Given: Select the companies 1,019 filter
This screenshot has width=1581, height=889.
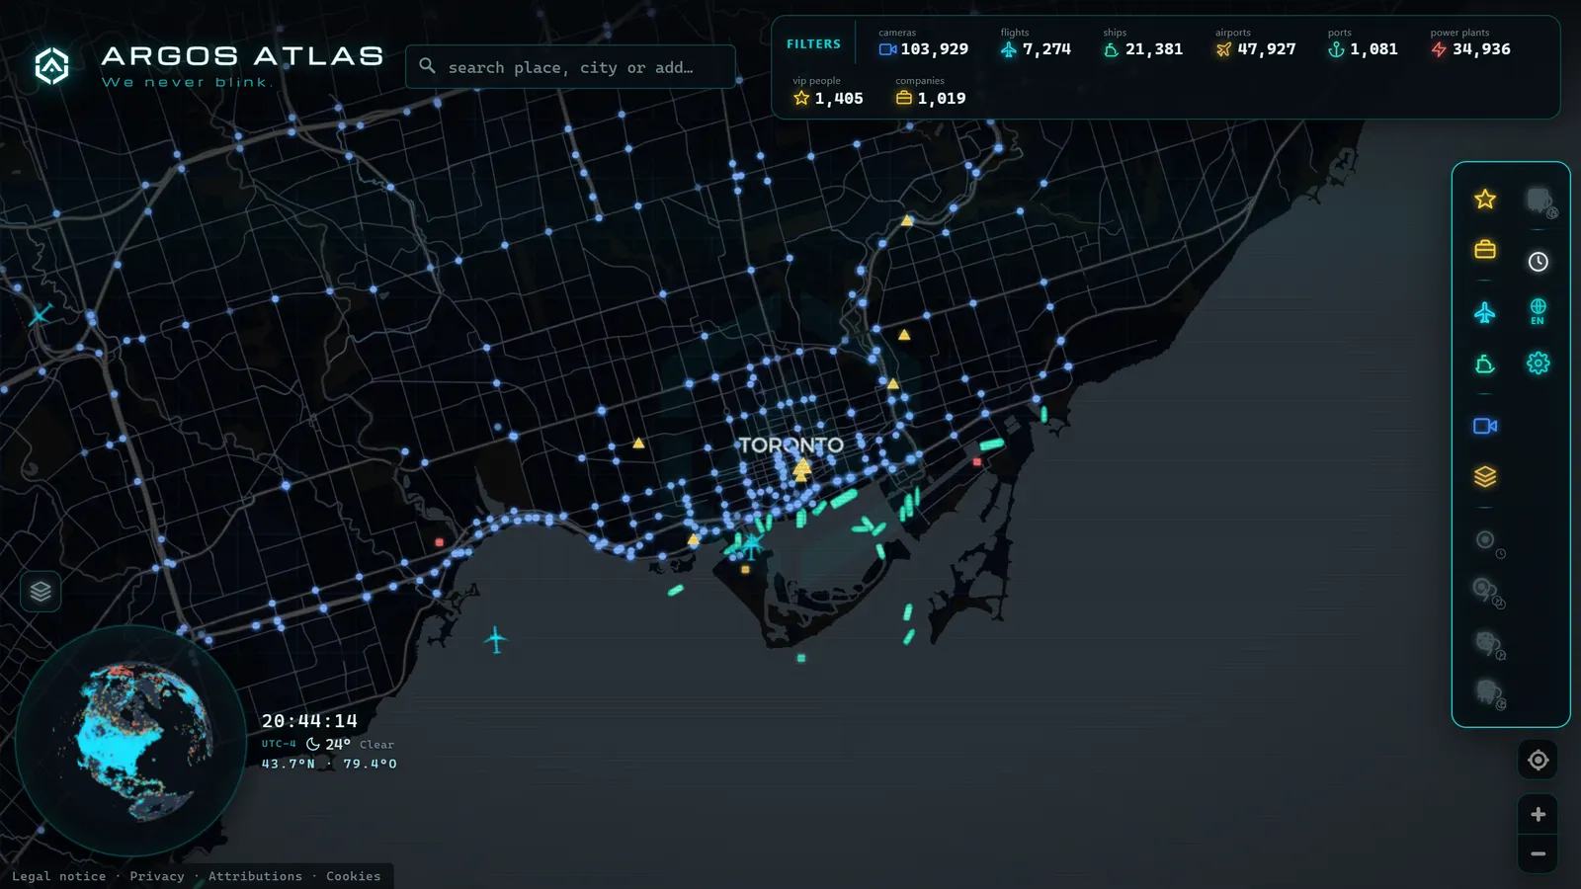Looking at the screenshot, I should pyautogui.click(x=930, y=91).
